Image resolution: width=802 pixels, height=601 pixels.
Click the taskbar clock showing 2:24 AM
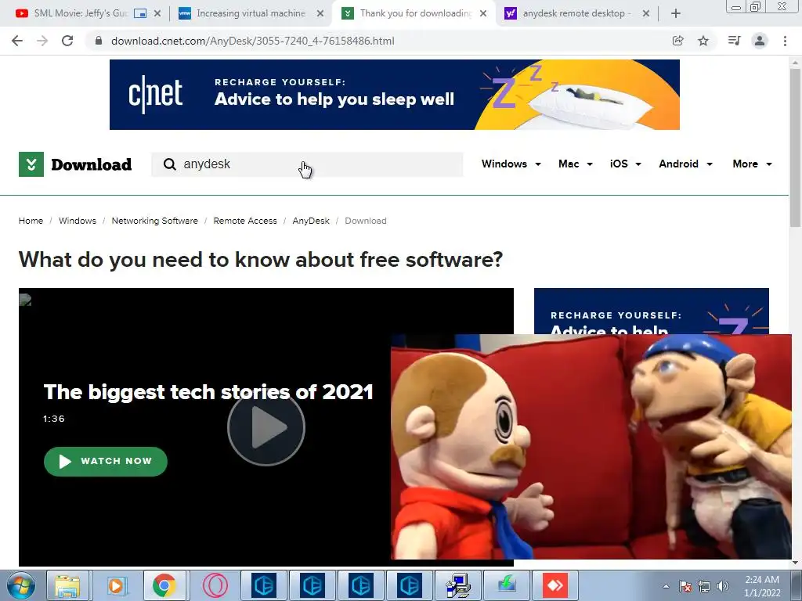coord(762,586)
